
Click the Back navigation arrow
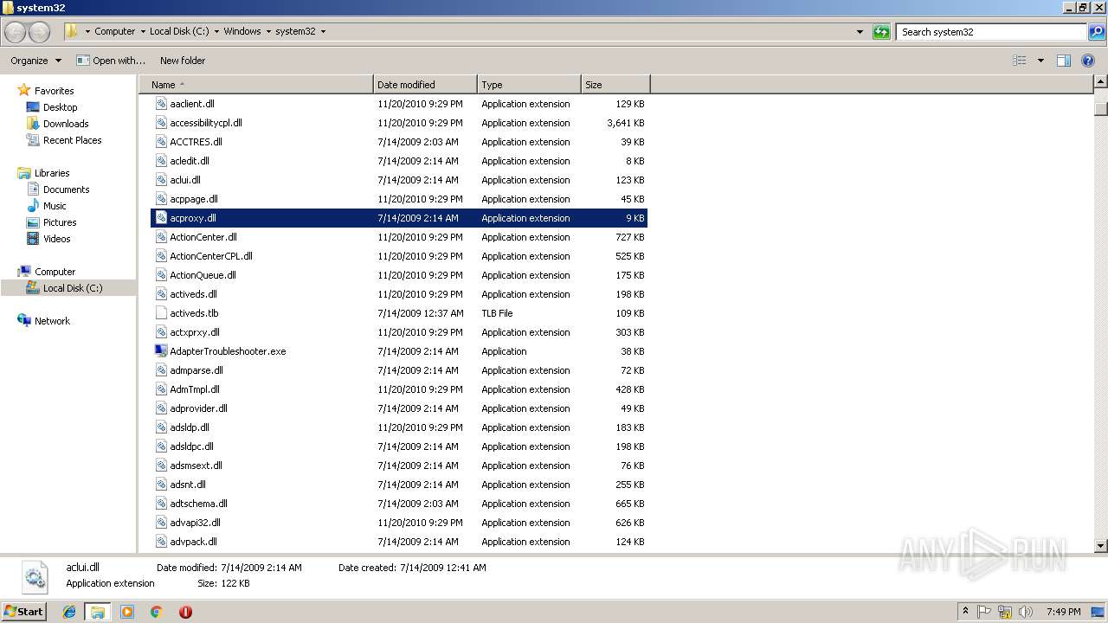(16, 32)
